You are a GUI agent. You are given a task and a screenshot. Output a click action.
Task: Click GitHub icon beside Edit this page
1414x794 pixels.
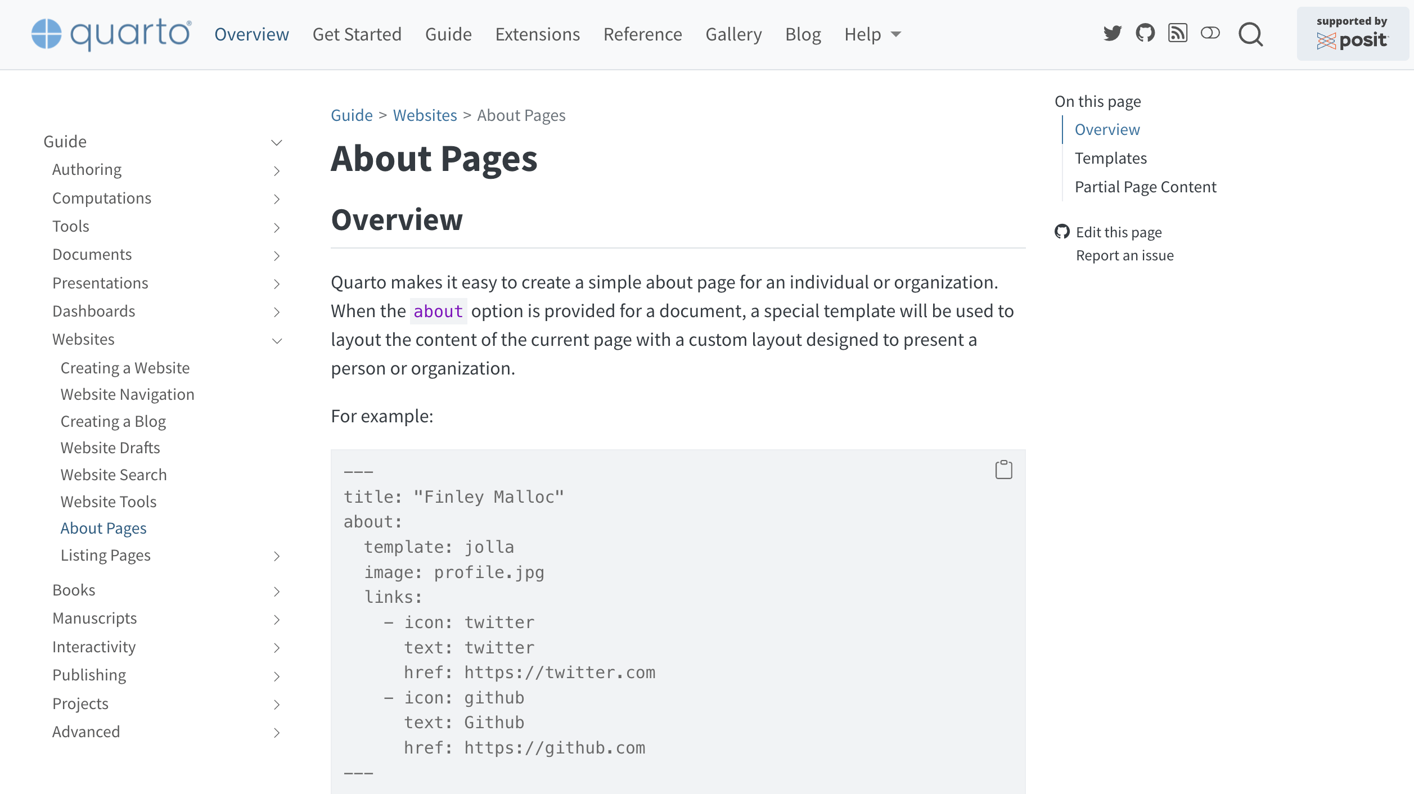[1062, 232]
